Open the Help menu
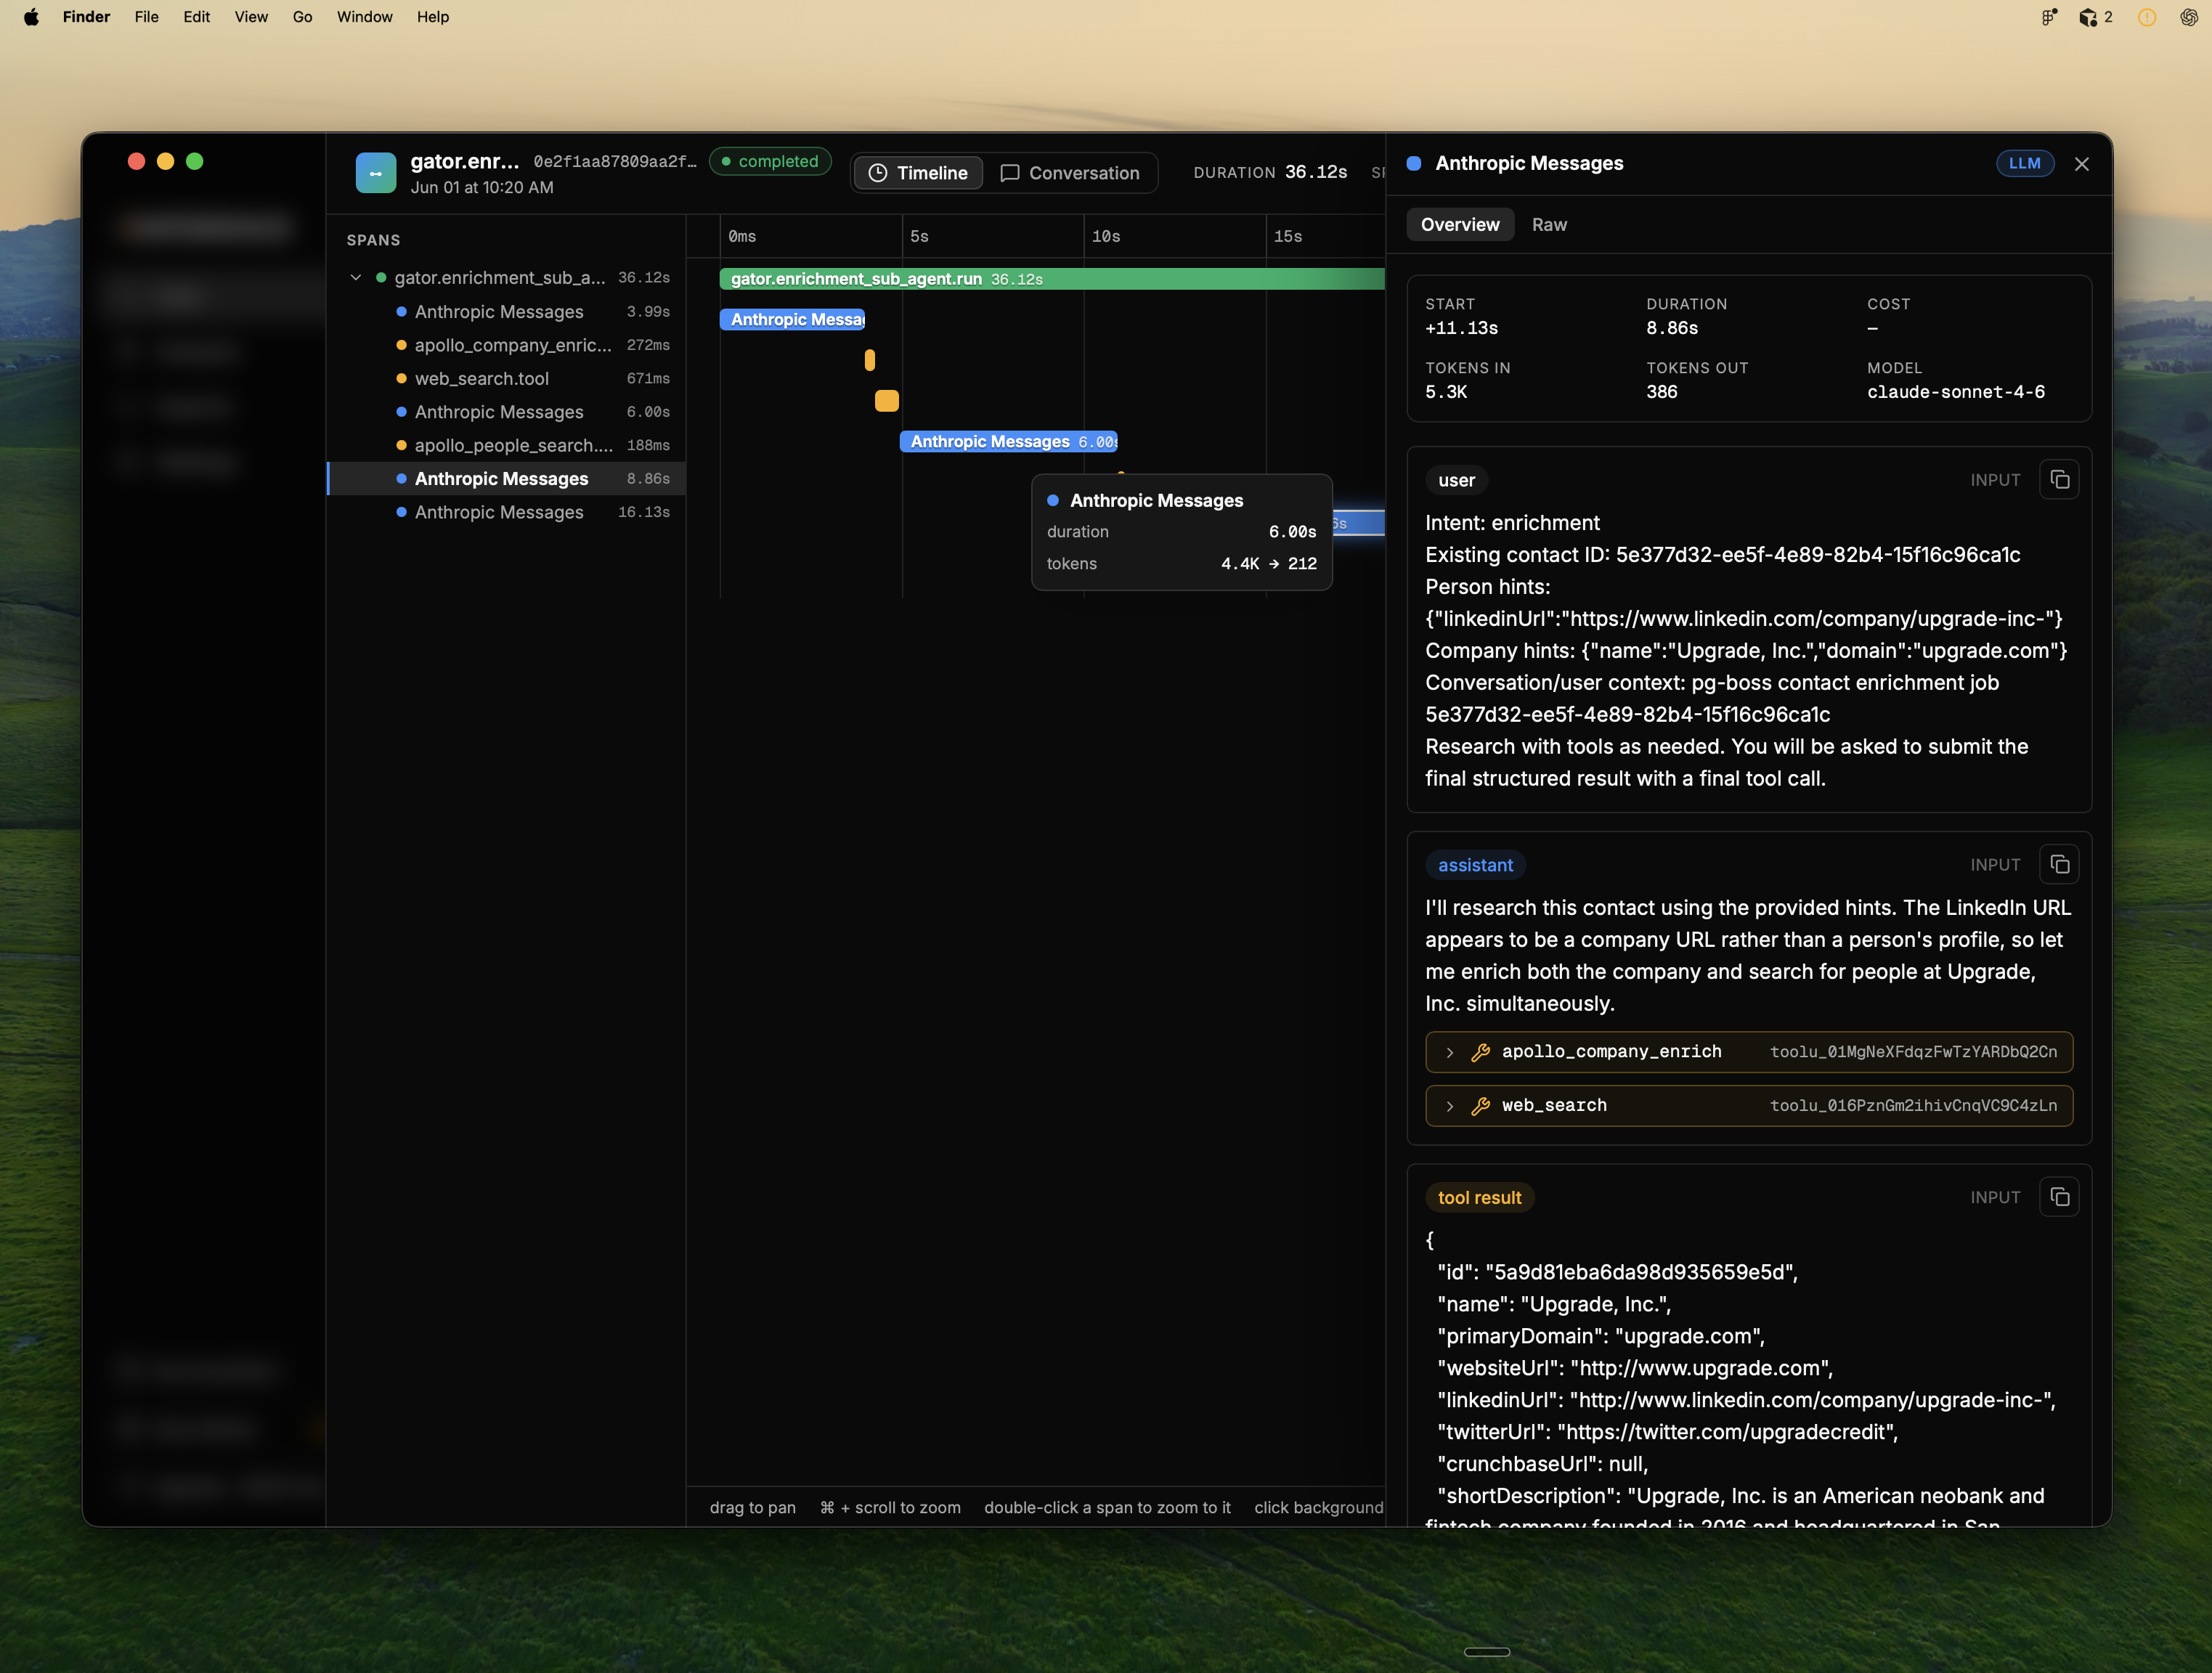 [x=433, y=17]
